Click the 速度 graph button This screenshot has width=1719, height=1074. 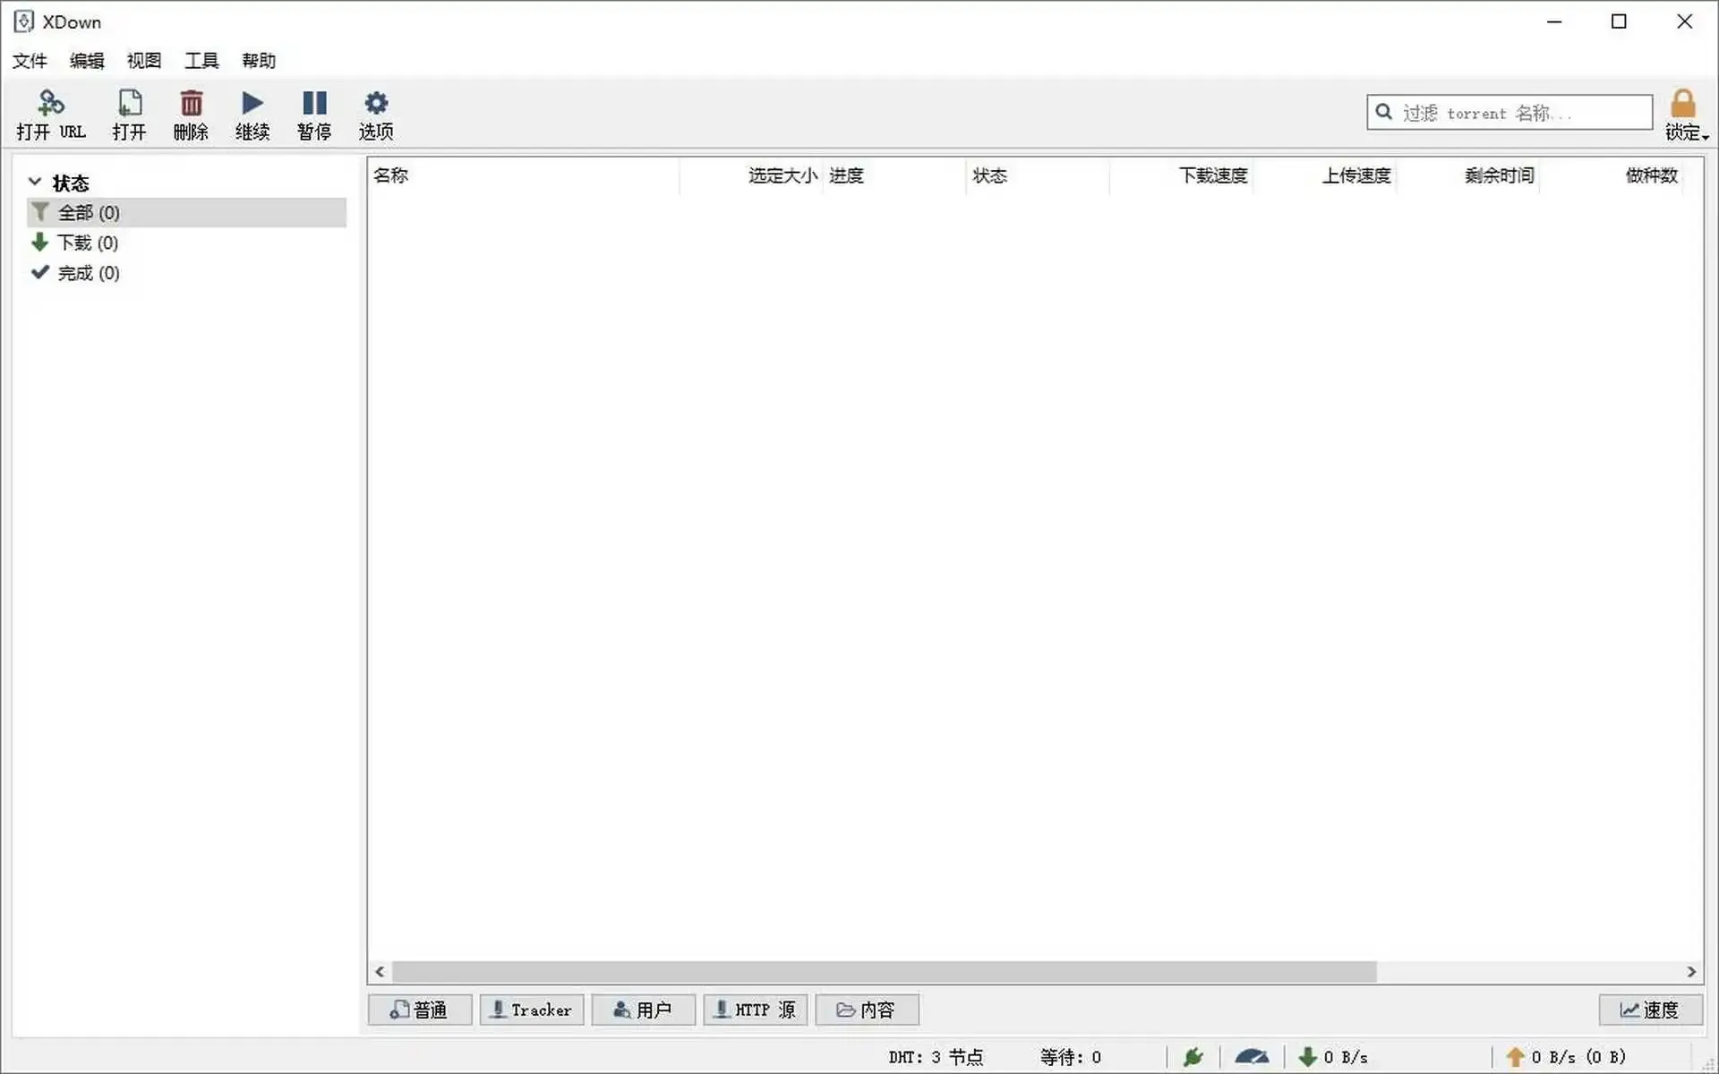click(1649, 1010)
